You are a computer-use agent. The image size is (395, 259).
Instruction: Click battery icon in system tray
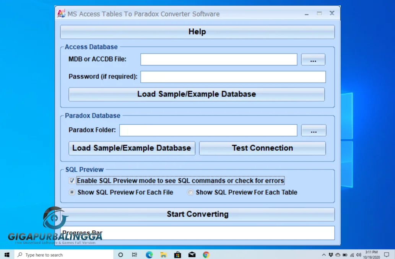click(x=345, y=255)
